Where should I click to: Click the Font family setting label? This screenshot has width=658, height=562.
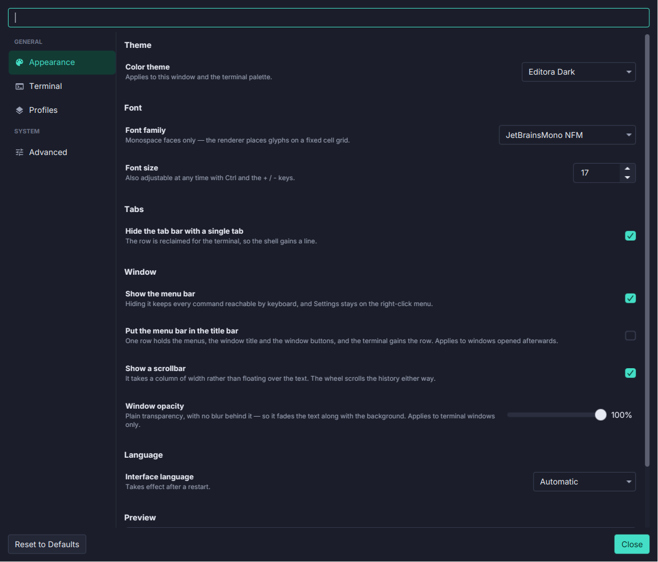tap(145, 131)
